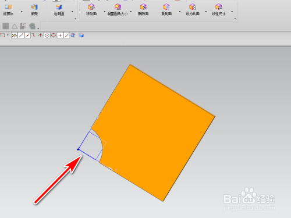Start the 线性尺寸 Linear Dimension tool

click(218, 10)
